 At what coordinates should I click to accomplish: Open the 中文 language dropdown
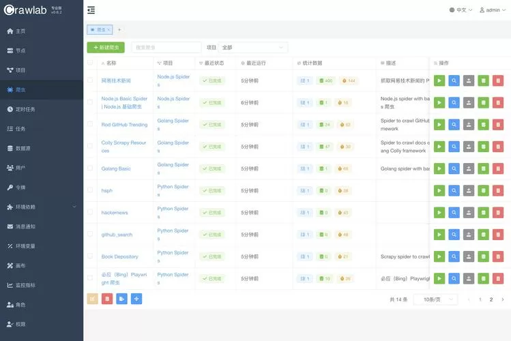point(461,10)
